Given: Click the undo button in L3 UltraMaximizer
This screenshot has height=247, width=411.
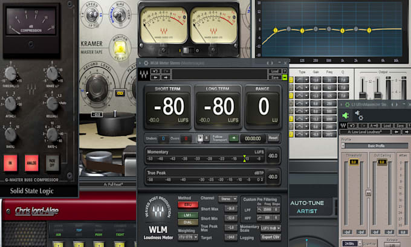Looking at the screenshot, I should coord(352,126).
